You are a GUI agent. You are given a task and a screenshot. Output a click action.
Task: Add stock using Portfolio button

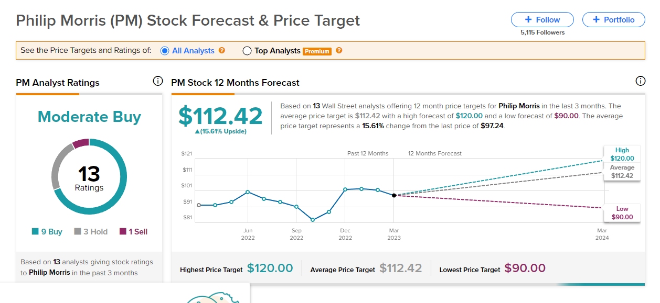point(613,20)
